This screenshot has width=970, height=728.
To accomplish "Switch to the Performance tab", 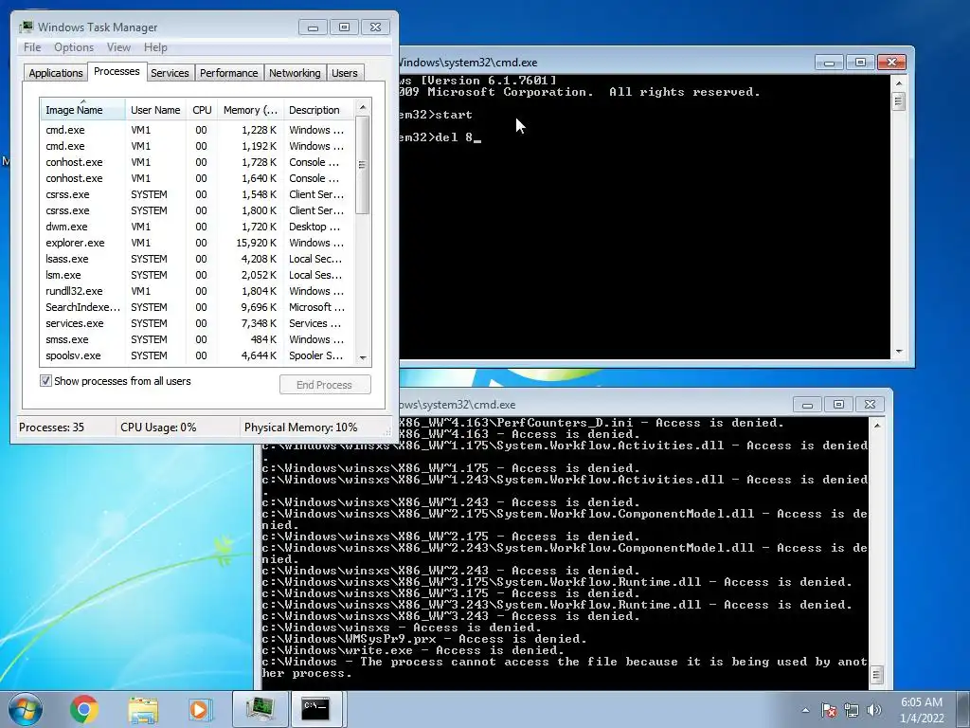I will (229, 73).
